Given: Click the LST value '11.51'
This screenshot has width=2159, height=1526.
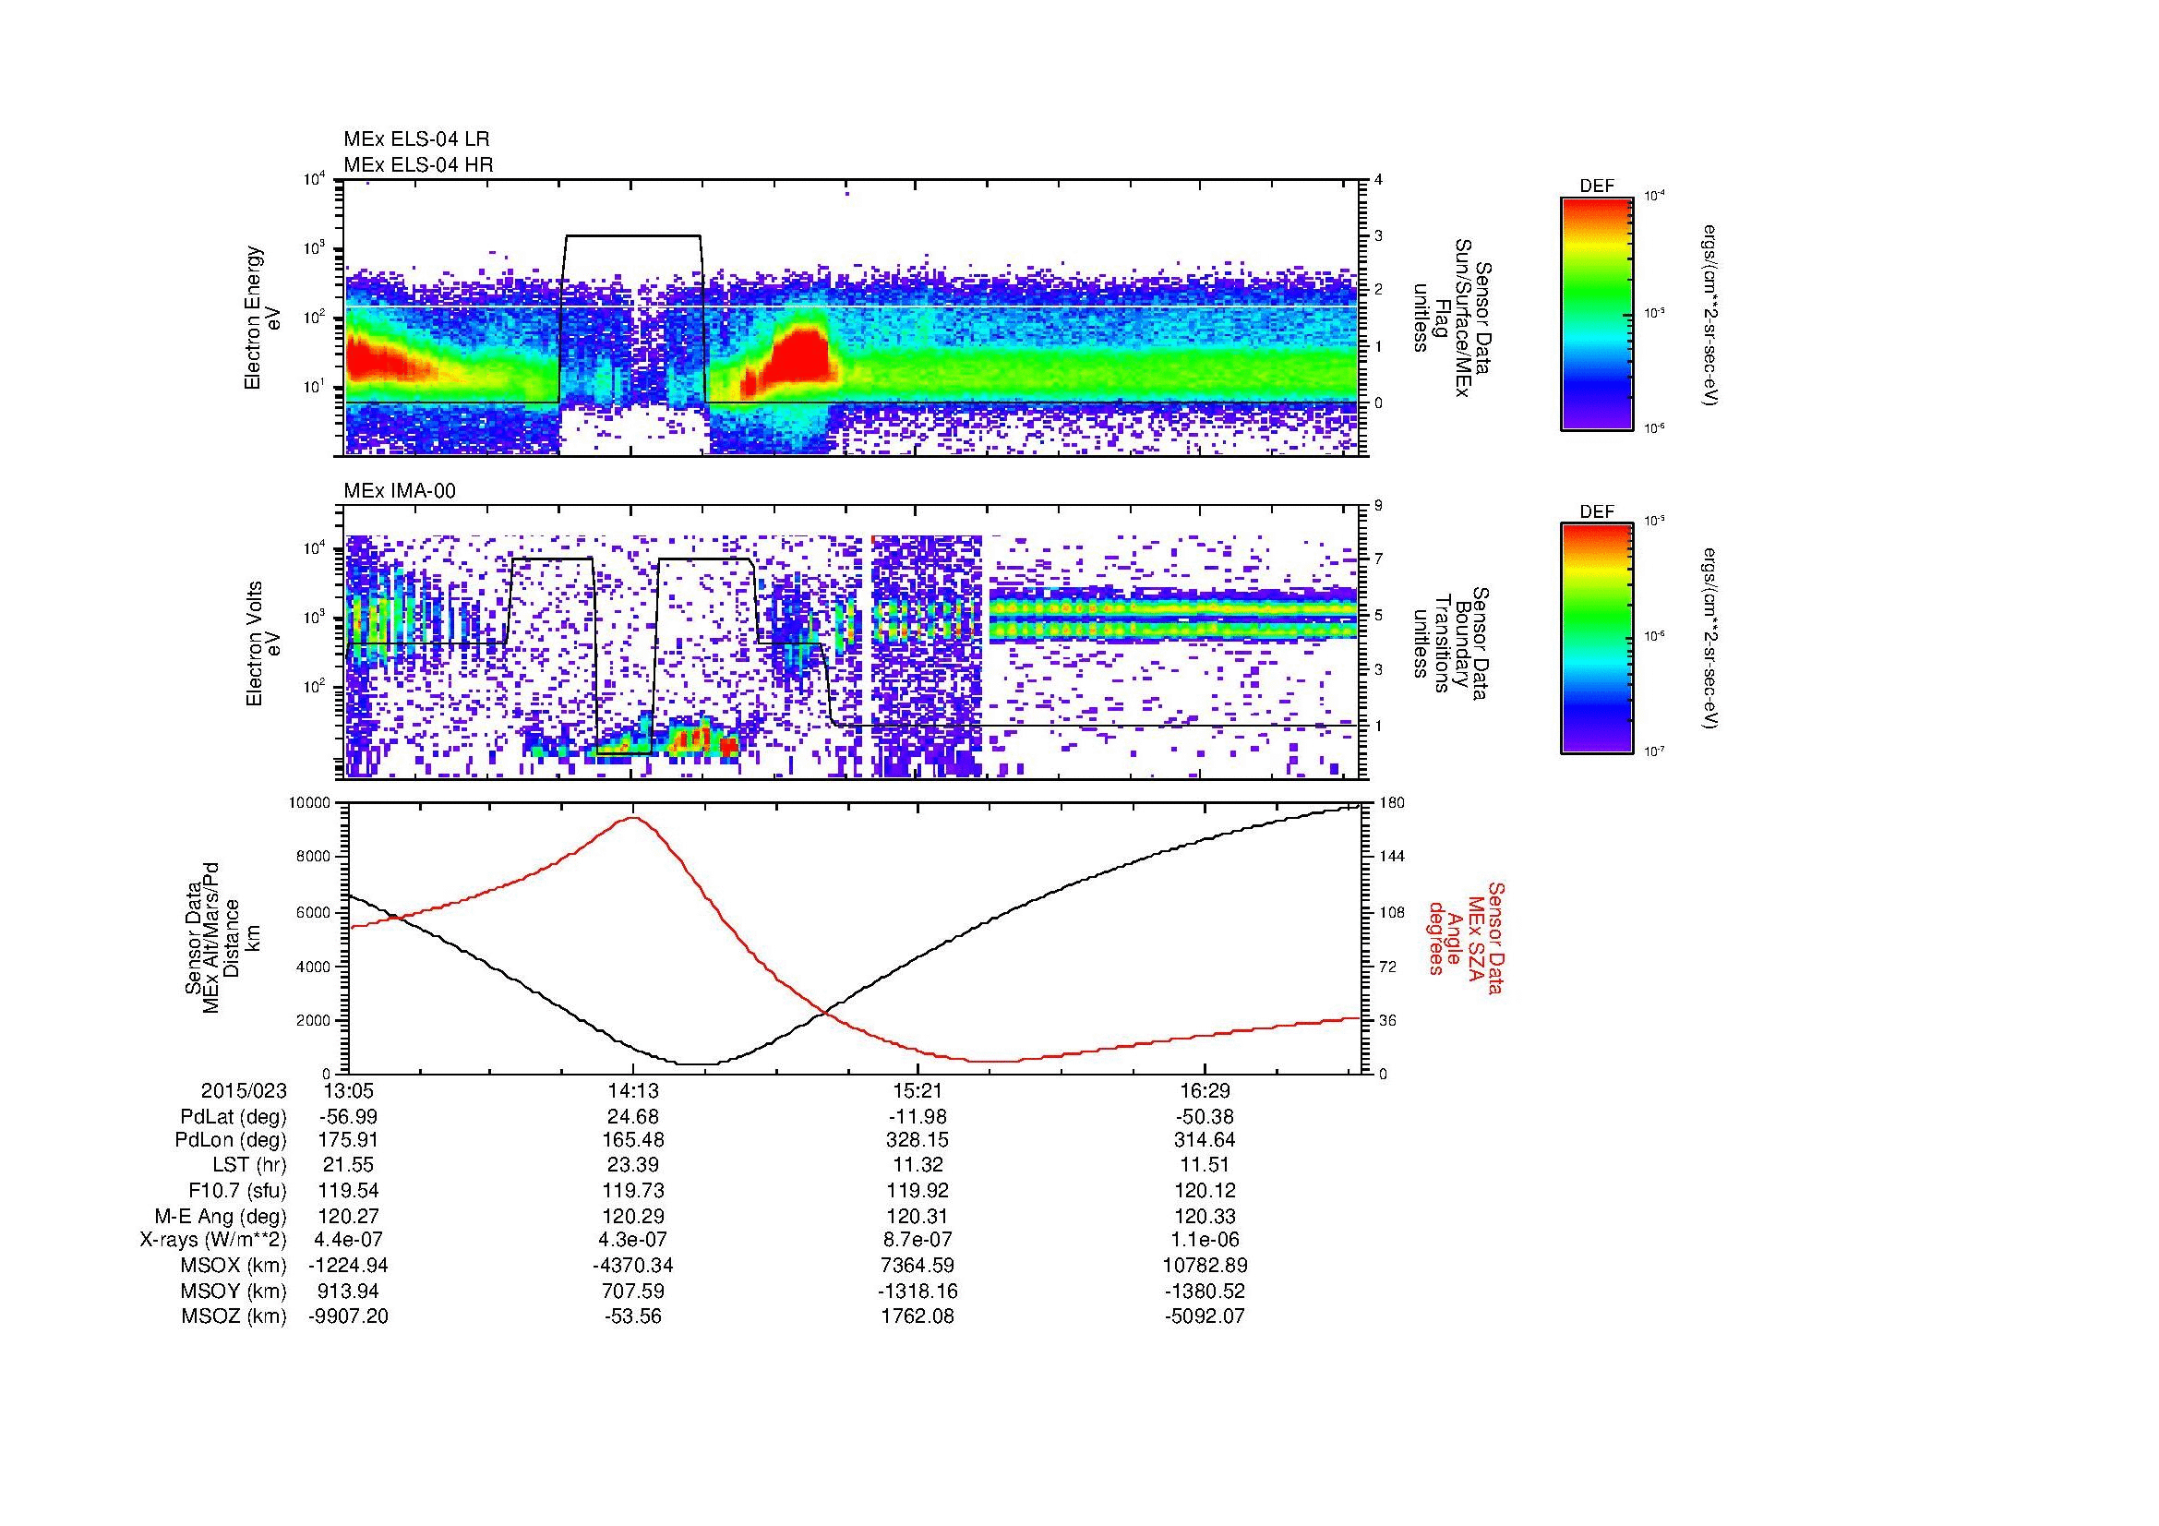Looking at the screenshot, I should (1205, 1166).
